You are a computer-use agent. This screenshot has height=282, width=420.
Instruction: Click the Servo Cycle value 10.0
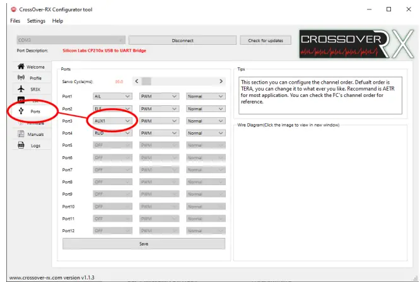point(119,82)
